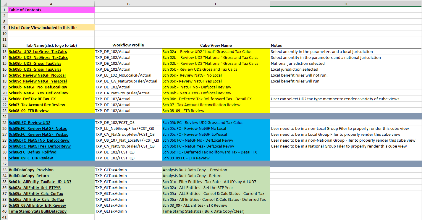
Task: Select the column A header
Action: click(51, 4)
